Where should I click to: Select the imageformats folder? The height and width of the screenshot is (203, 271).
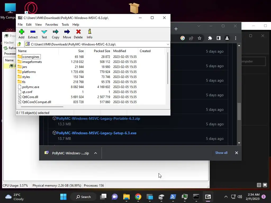coord(32,62)
